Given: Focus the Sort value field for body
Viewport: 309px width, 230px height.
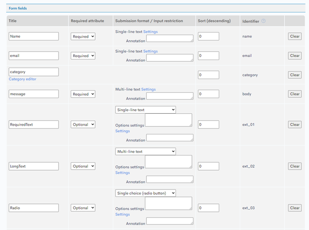Looking at the screenshot, I should point(209,94).
